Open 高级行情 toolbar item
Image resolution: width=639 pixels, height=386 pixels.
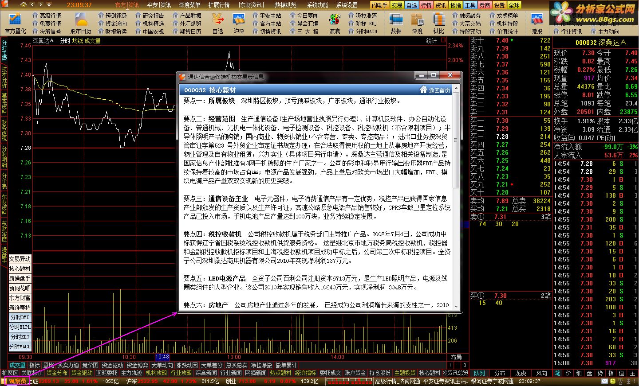(47, 16)
